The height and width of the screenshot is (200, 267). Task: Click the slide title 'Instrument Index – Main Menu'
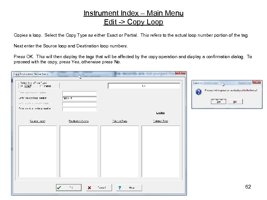(x=133, y=13)
